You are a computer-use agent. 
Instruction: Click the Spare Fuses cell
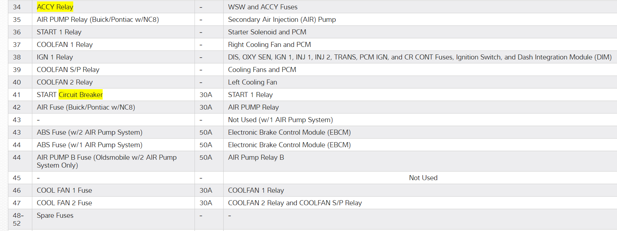(55, 215)
